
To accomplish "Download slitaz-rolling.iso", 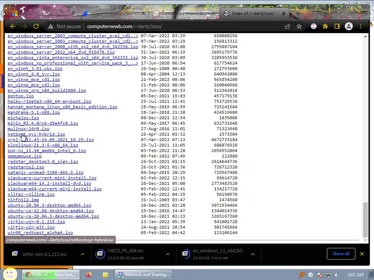I will pyautogui.click(x=31, y=195).
